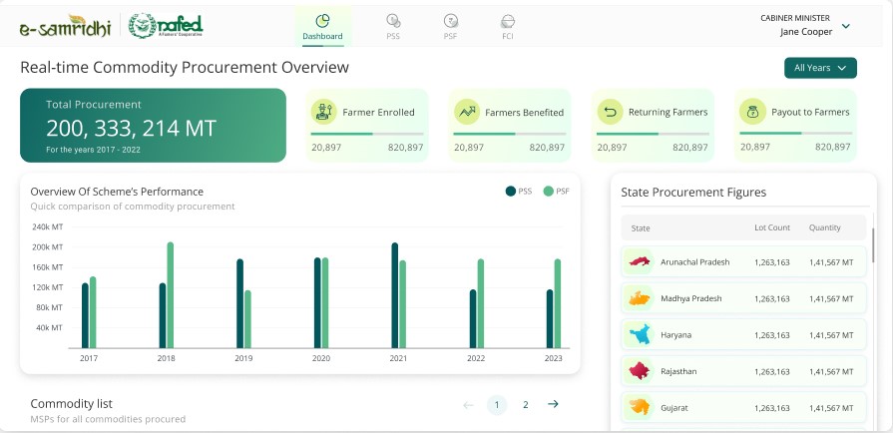The image size is (893, 433).
Task: Click the Payout to Farmers money icon
Action: pyautogui.click(x=752, y=113)
